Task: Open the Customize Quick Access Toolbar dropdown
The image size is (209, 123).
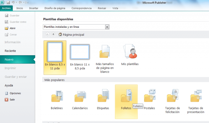Action: click(28, 3)
